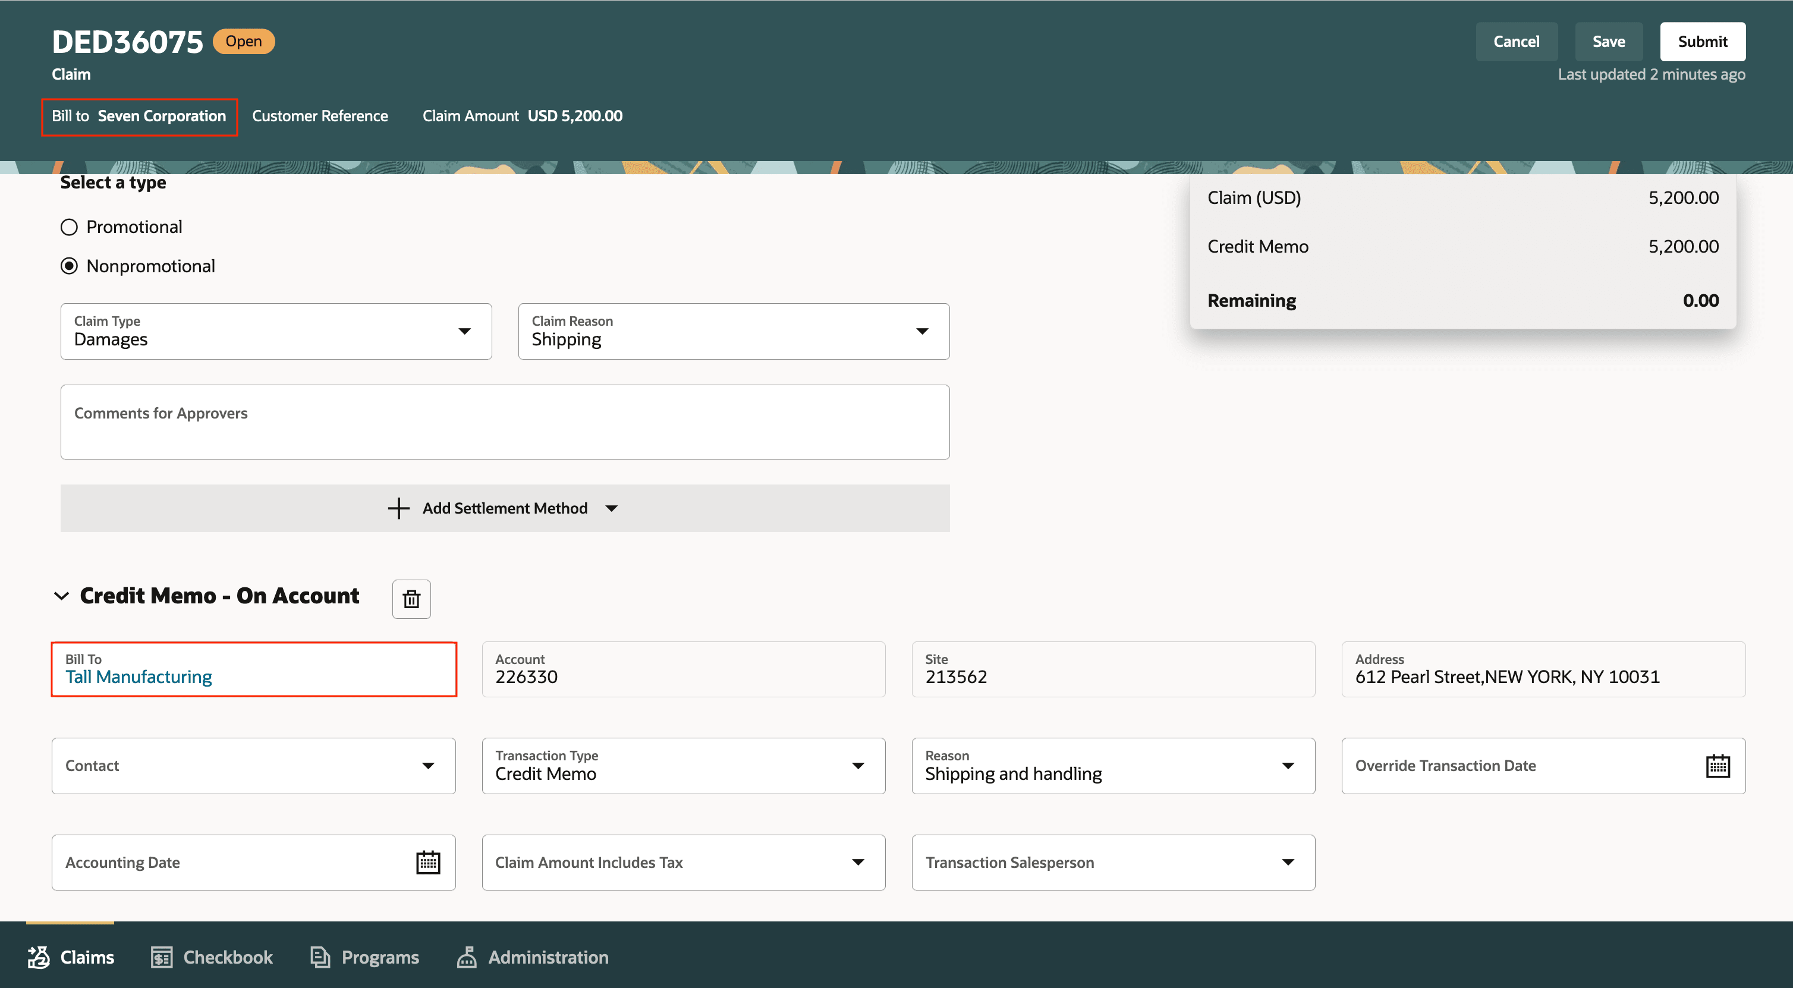Open the Claim Type dropdown
Viewport: 1793px width, 988px height.
(464, 331)
